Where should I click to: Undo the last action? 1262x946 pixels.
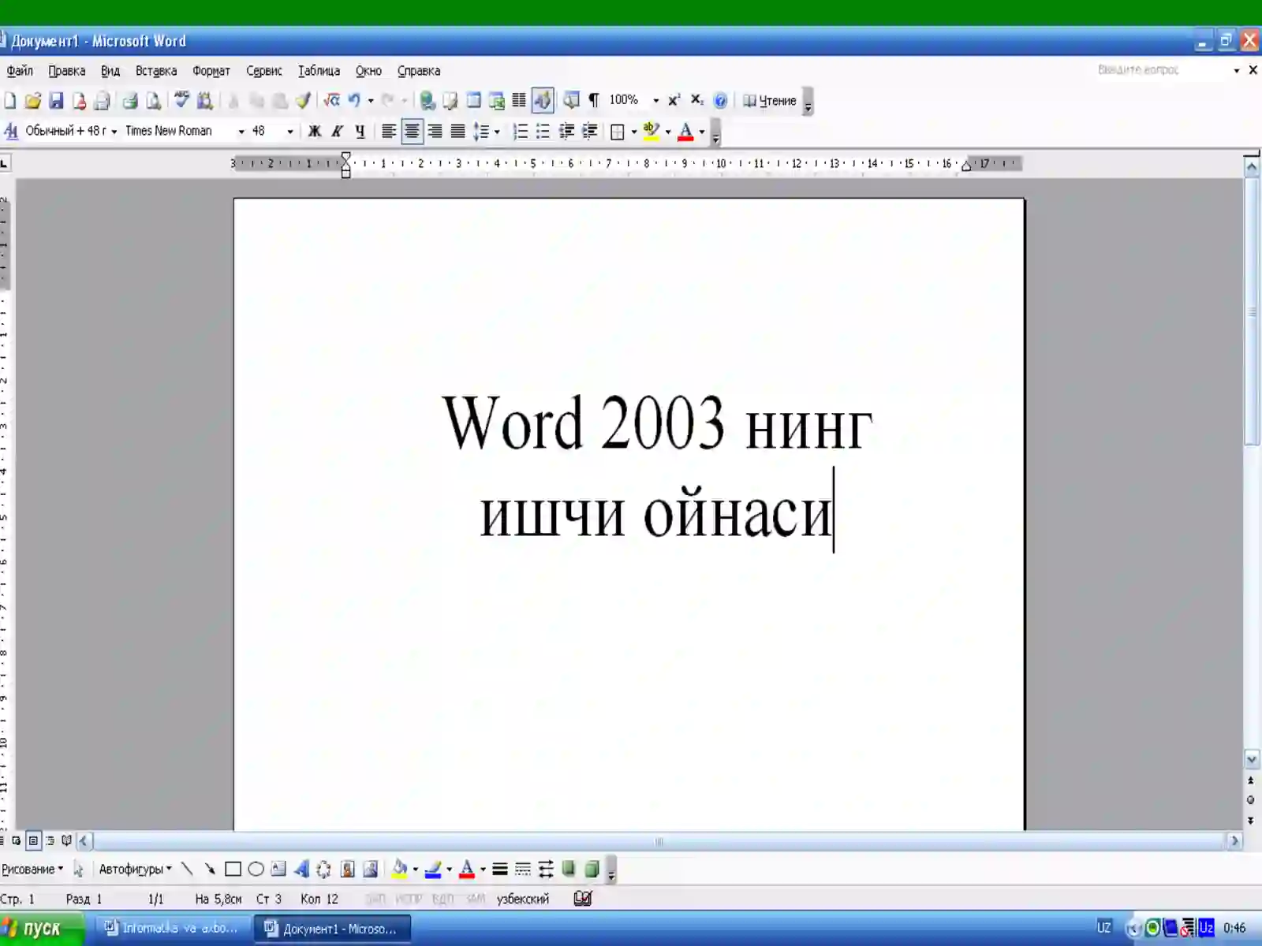tap(354, 101)
